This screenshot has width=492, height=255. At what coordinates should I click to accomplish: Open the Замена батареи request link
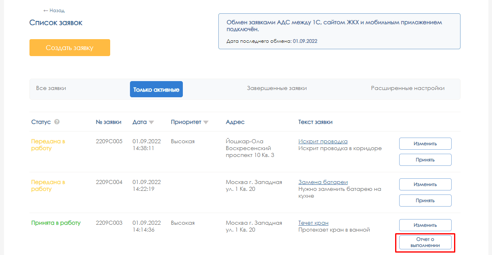pos(323,182)
